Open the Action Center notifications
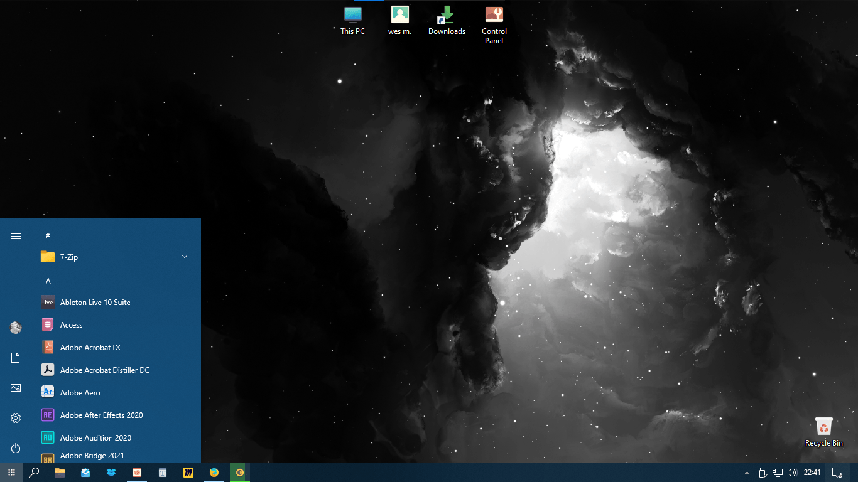Screen dimensions: 858x482 point(837,473)
